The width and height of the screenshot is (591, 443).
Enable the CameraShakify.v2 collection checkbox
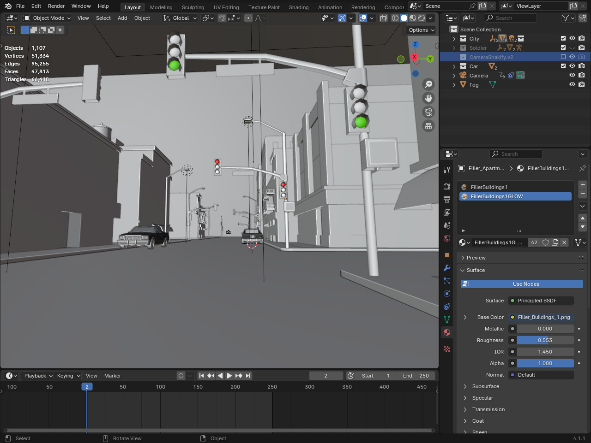coord(563,57)
